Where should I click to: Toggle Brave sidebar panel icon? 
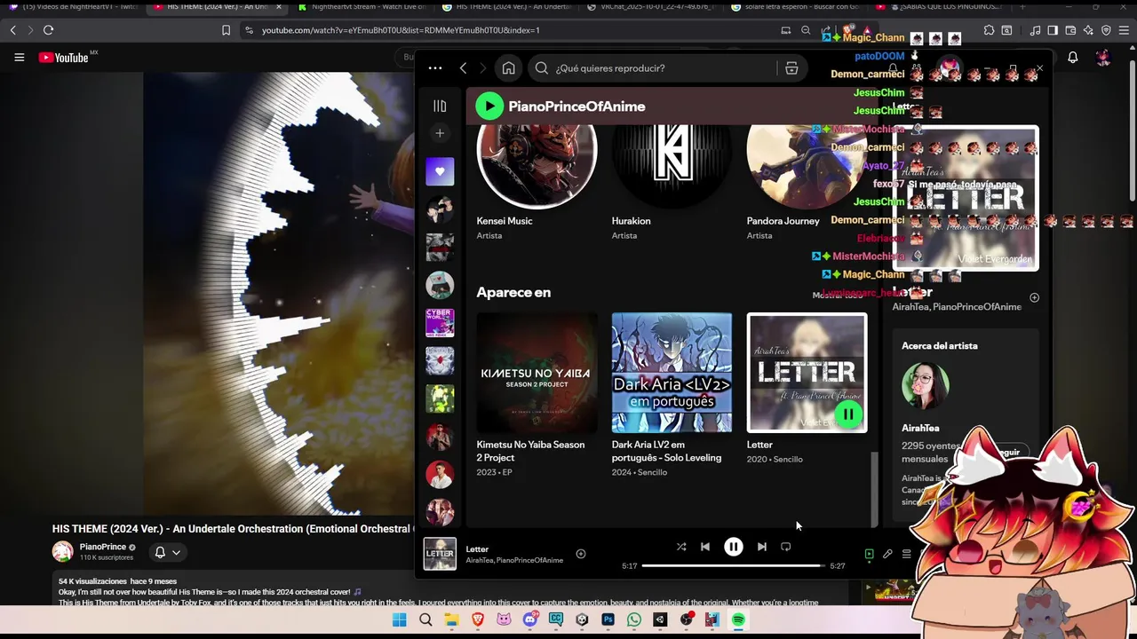[1053, 30]
